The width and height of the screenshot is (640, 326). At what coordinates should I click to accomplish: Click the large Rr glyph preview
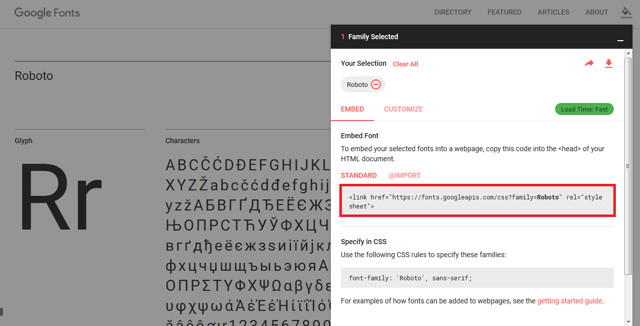click(x=60, y=197)
